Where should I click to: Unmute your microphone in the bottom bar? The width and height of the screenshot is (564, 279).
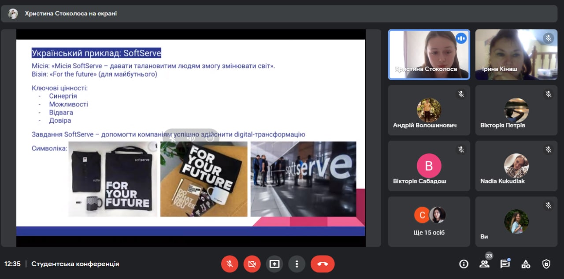(230, 264)
